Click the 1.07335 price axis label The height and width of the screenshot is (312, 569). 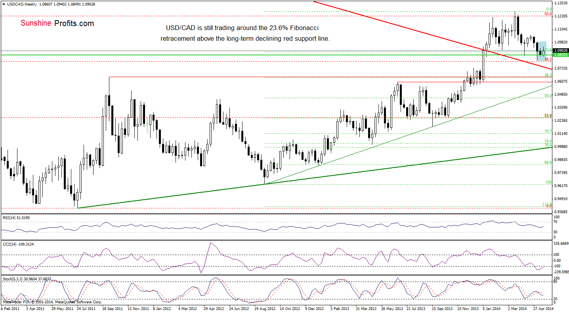coord(561,68)
